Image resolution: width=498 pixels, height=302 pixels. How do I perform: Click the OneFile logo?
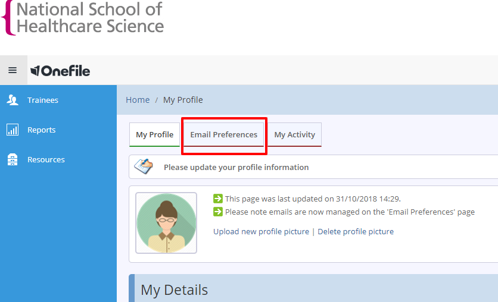coord(60,71)
